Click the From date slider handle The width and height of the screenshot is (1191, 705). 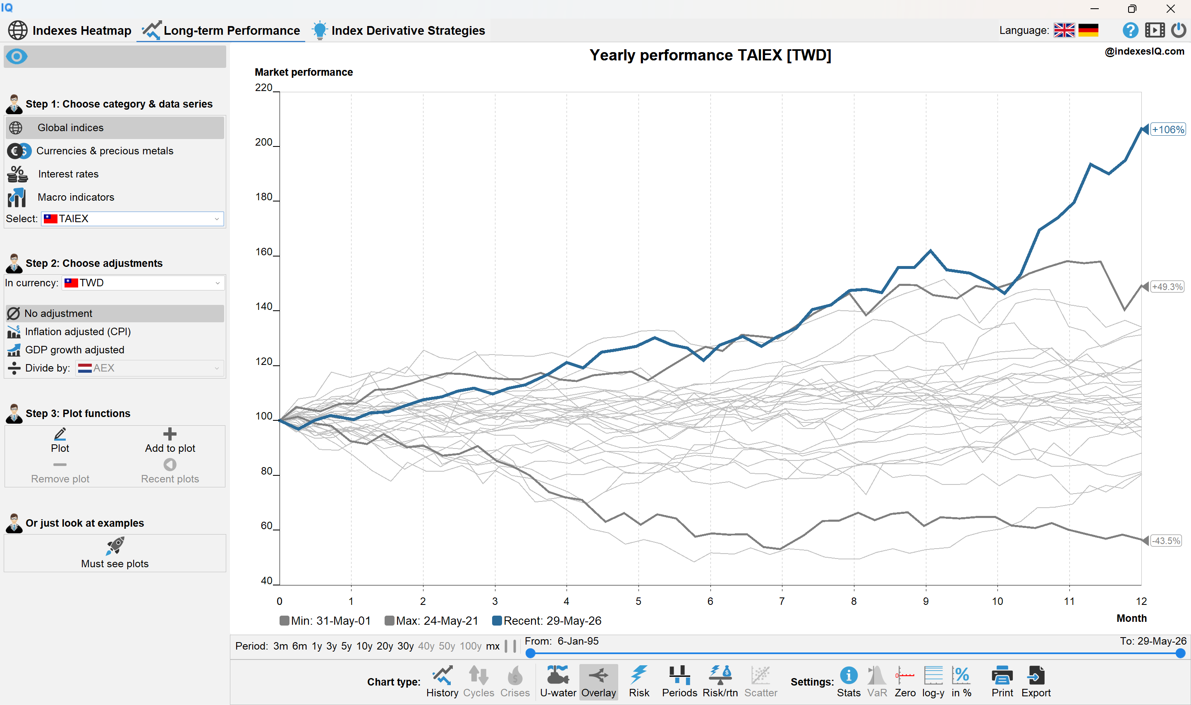pyautogui.click(x=530, y=654)
